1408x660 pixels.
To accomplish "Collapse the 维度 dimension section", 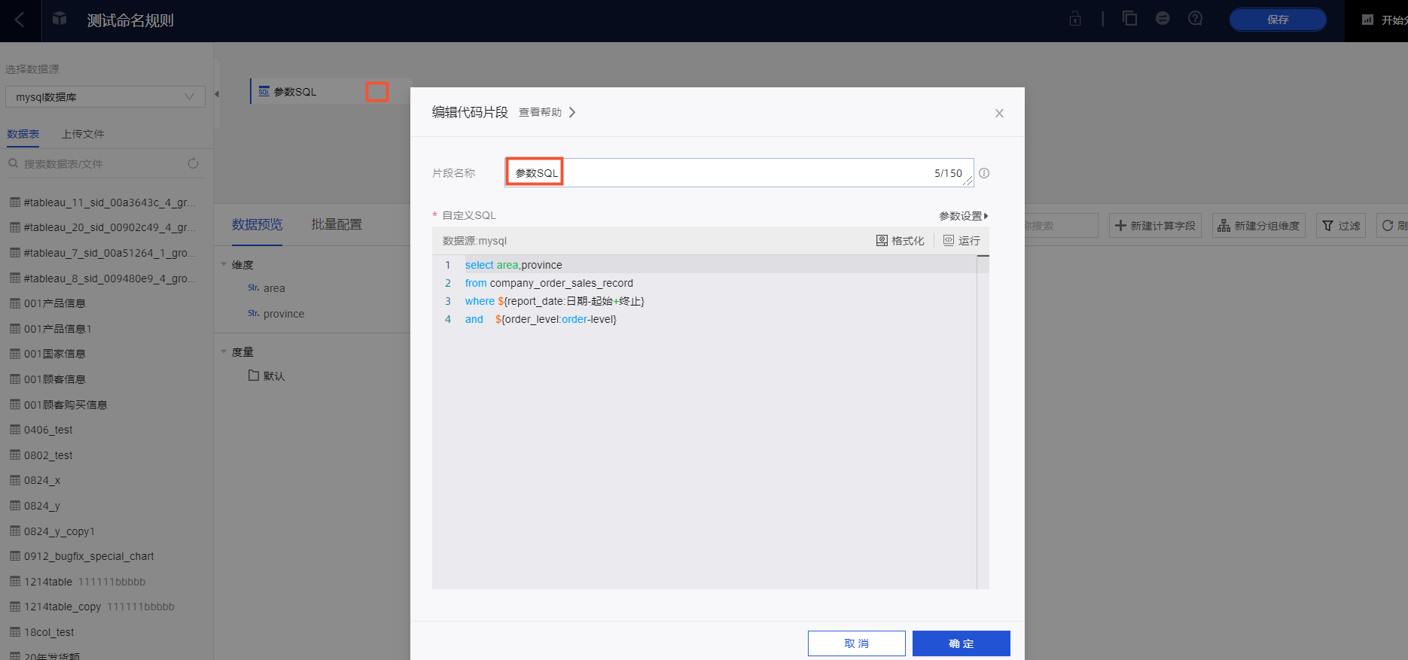I will [224, 265].
